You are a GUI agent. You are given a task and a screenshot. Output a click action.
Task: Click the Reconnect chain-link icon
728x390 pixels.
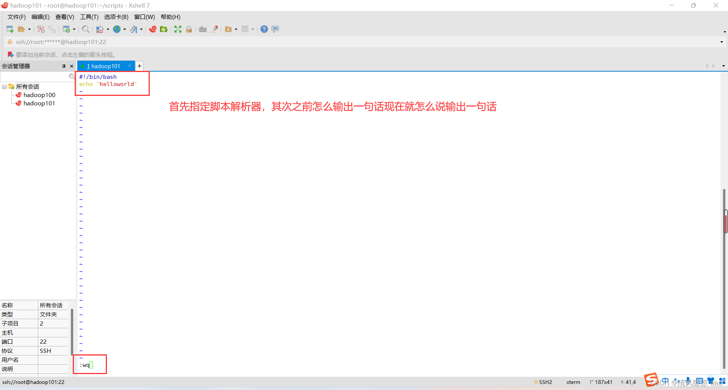(x=52, y=29)
